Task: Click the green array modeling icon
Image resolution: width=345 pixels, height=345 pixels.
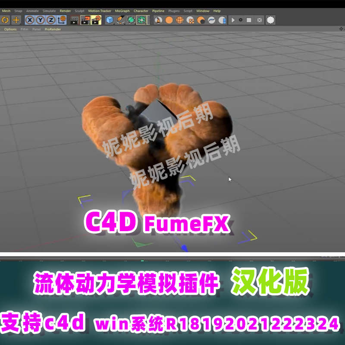Action: (141, 20)
